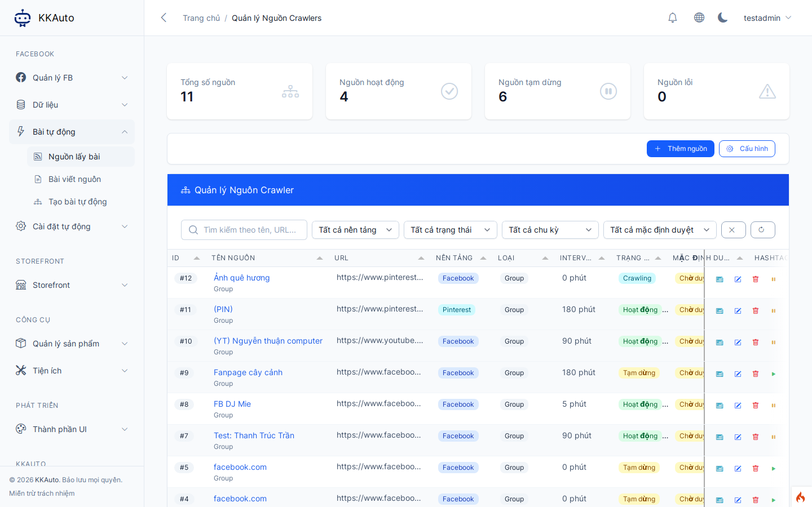
Task: Open Tạo bài tự động menu item
Action: click(x=81, y=202)
